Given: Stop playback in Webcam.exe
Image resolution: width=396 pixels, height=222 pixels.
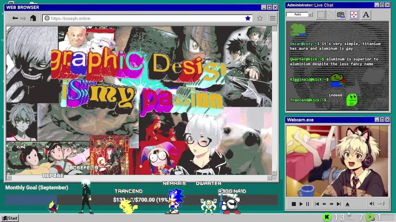Looking at the screenshot, I should pyautogui.click(x=294, y=204).
